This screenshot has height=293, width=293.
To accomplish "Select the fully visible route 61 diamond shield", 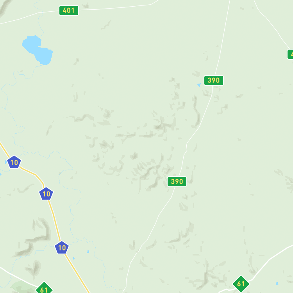I will pos(241,284).
